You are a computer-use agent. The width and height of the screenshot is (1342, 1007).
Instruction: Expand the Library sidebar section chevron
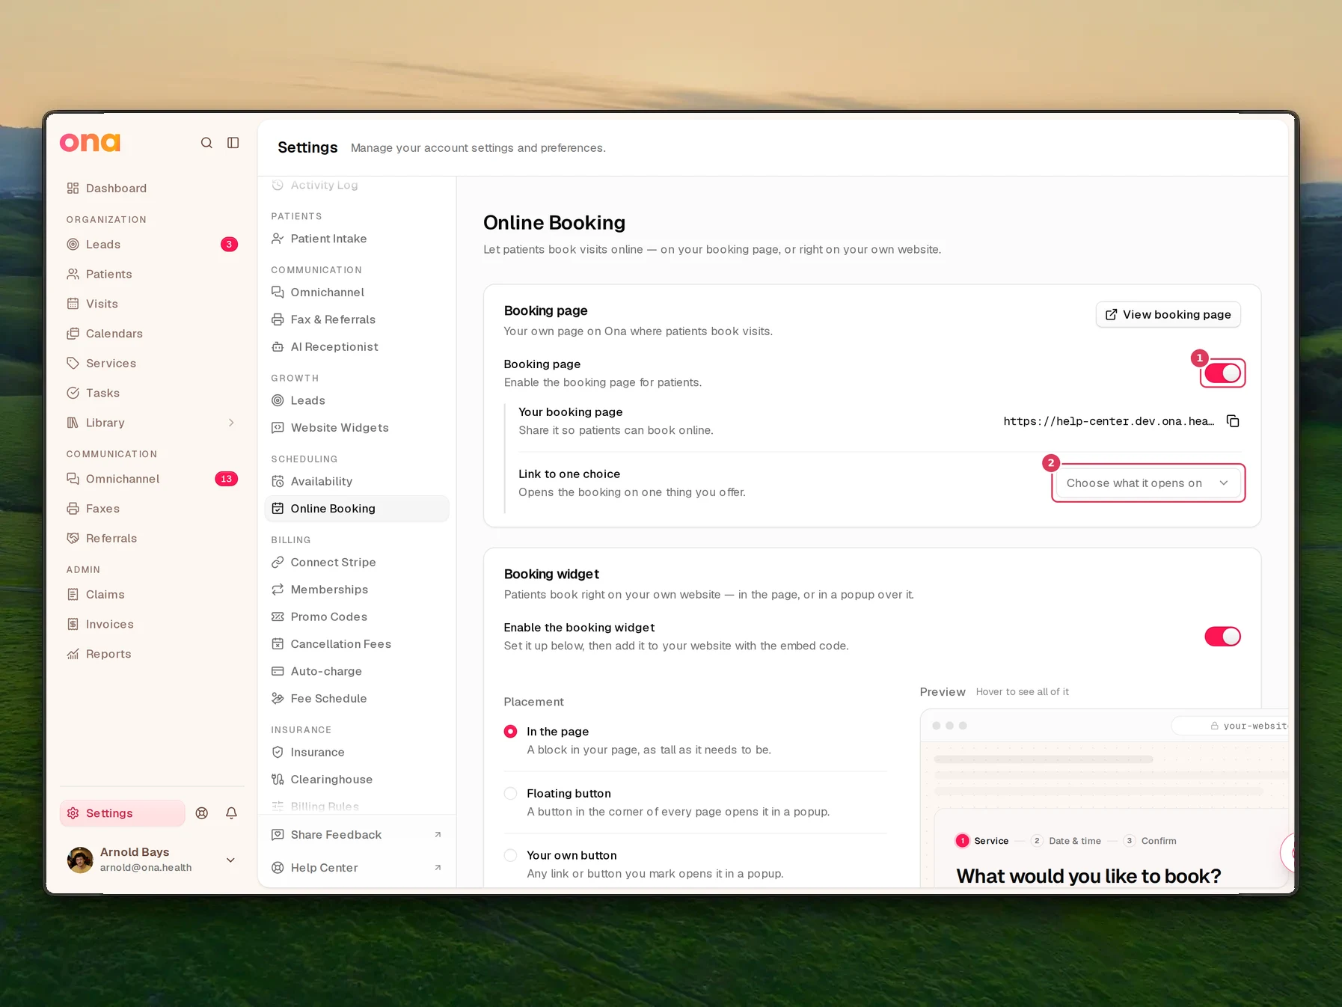(x=231, y=423)
